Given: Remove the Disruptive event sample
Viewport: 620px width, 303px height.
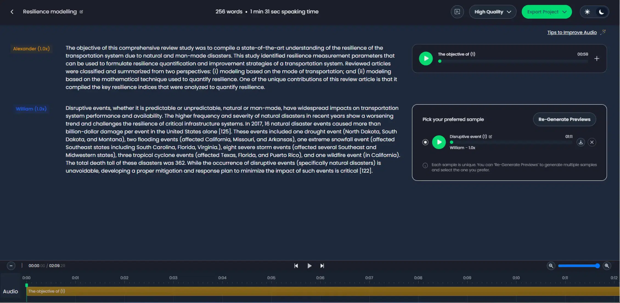Looking at the screenshot, I should click(x=592, y=142).
